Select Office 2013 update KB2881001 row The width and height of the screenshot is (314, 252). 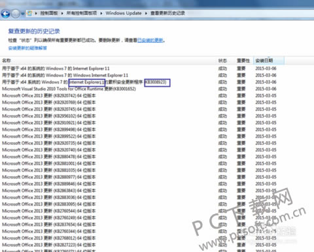139,163
